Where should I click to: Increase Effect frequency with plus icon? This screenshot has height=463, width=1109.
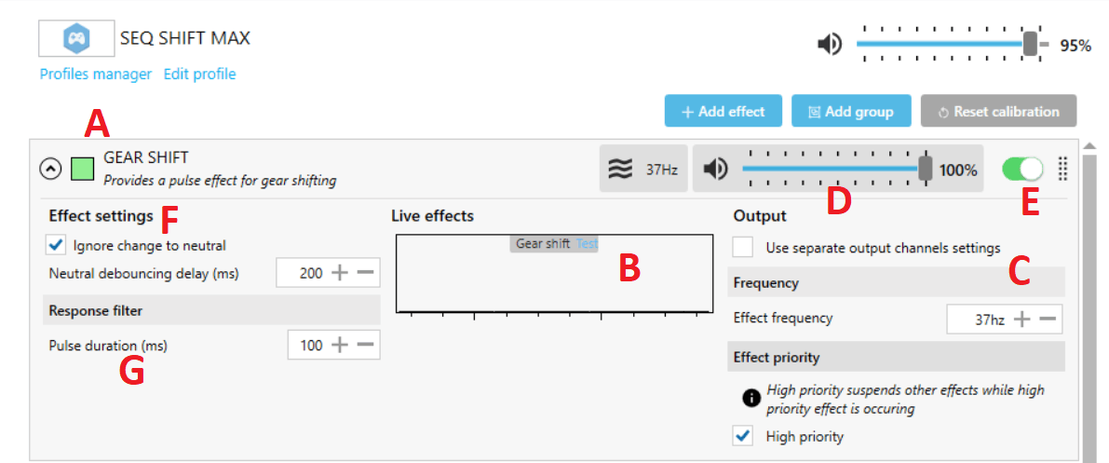pos(1022,320)
